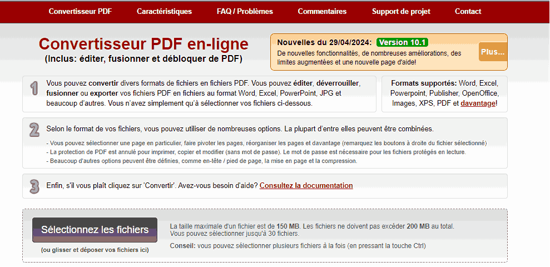Image resolution: width=550 pixels, height=267 pixels.
Task: Go to the Caractéristiques page
Action: point(164,11)
